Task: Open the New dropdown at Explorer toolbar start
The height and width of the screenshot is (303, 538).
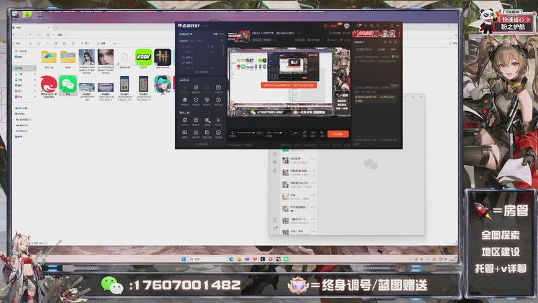Action: tap(18, 43)
